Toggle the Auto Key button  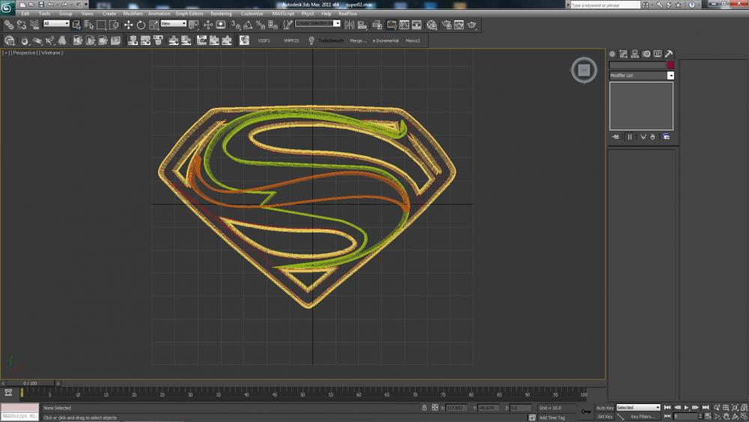[604, 409]
